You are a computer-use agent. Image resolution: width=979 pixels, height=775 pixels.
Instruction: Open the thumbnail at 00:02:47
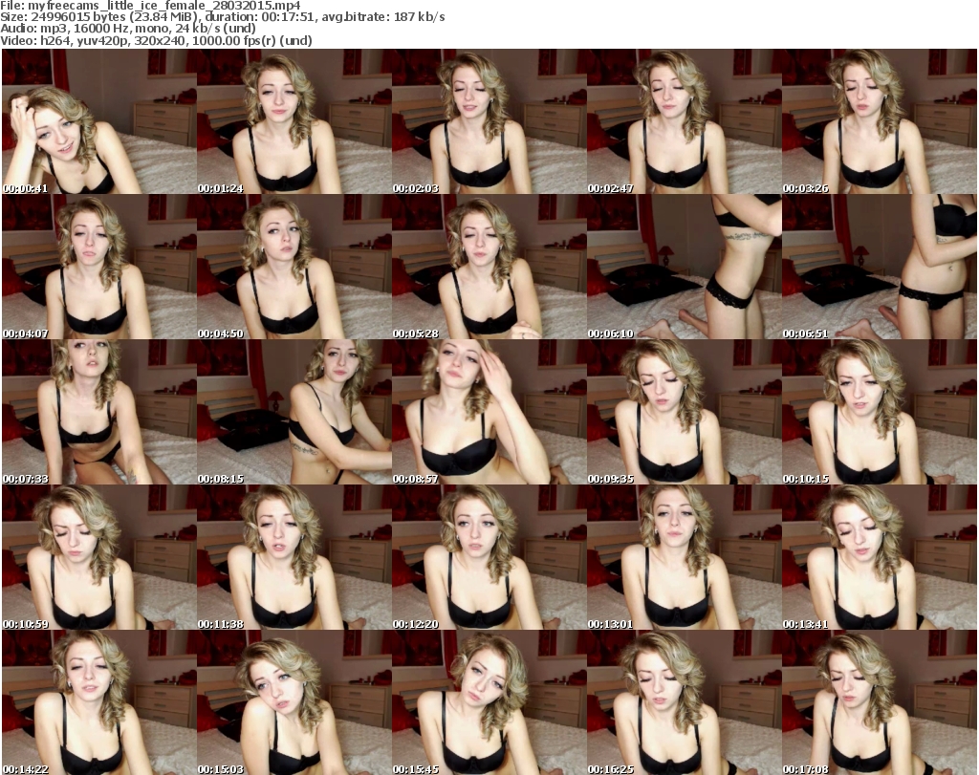pos(683,121)
